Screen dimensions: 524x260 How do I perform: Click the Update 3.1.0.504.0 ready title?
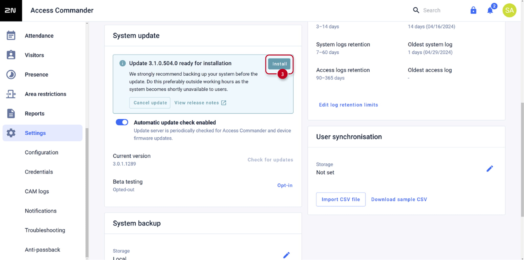point(180,63)
